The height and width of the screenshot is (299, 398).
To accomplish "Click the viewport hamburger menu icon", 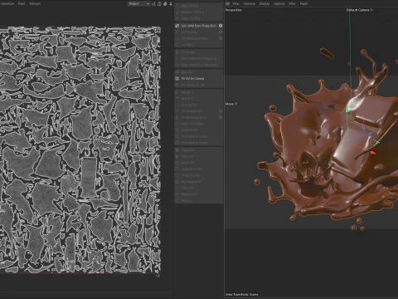I will pyautogui.click(x=227, y=3).
